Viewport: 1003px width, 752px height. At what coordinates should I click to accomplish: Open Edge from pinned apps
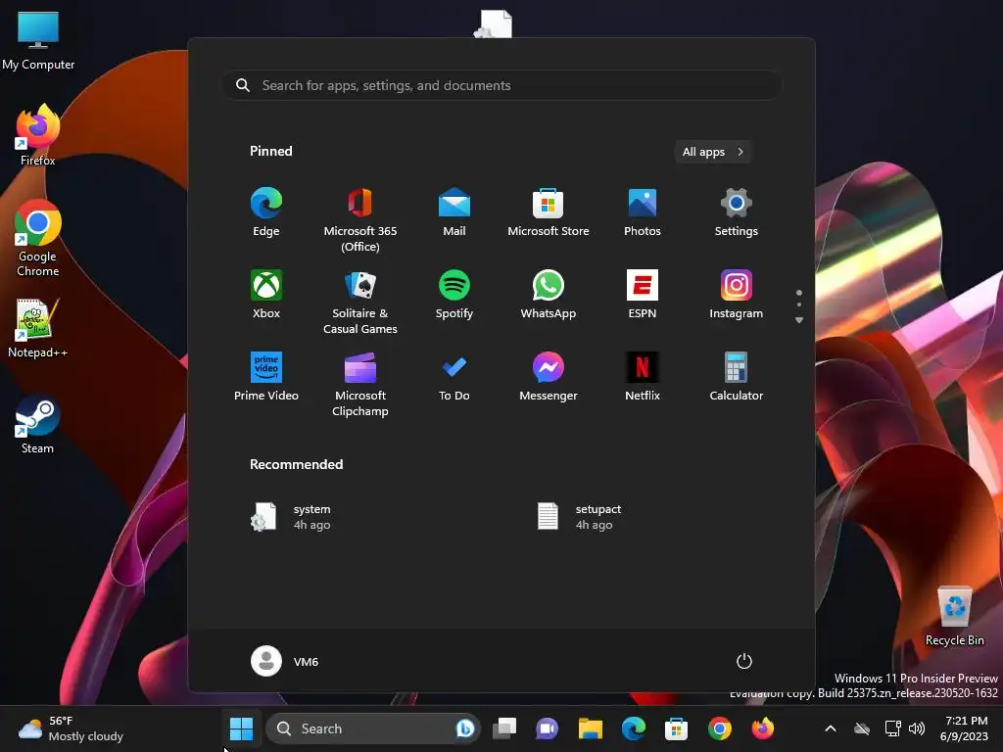266,213
